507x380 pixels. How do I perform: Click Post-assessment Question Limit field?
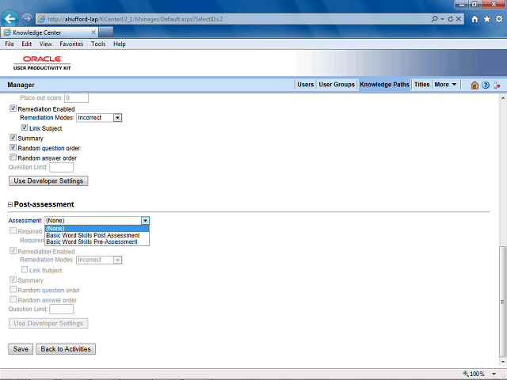pyautogui.click(x=62, y=310)
